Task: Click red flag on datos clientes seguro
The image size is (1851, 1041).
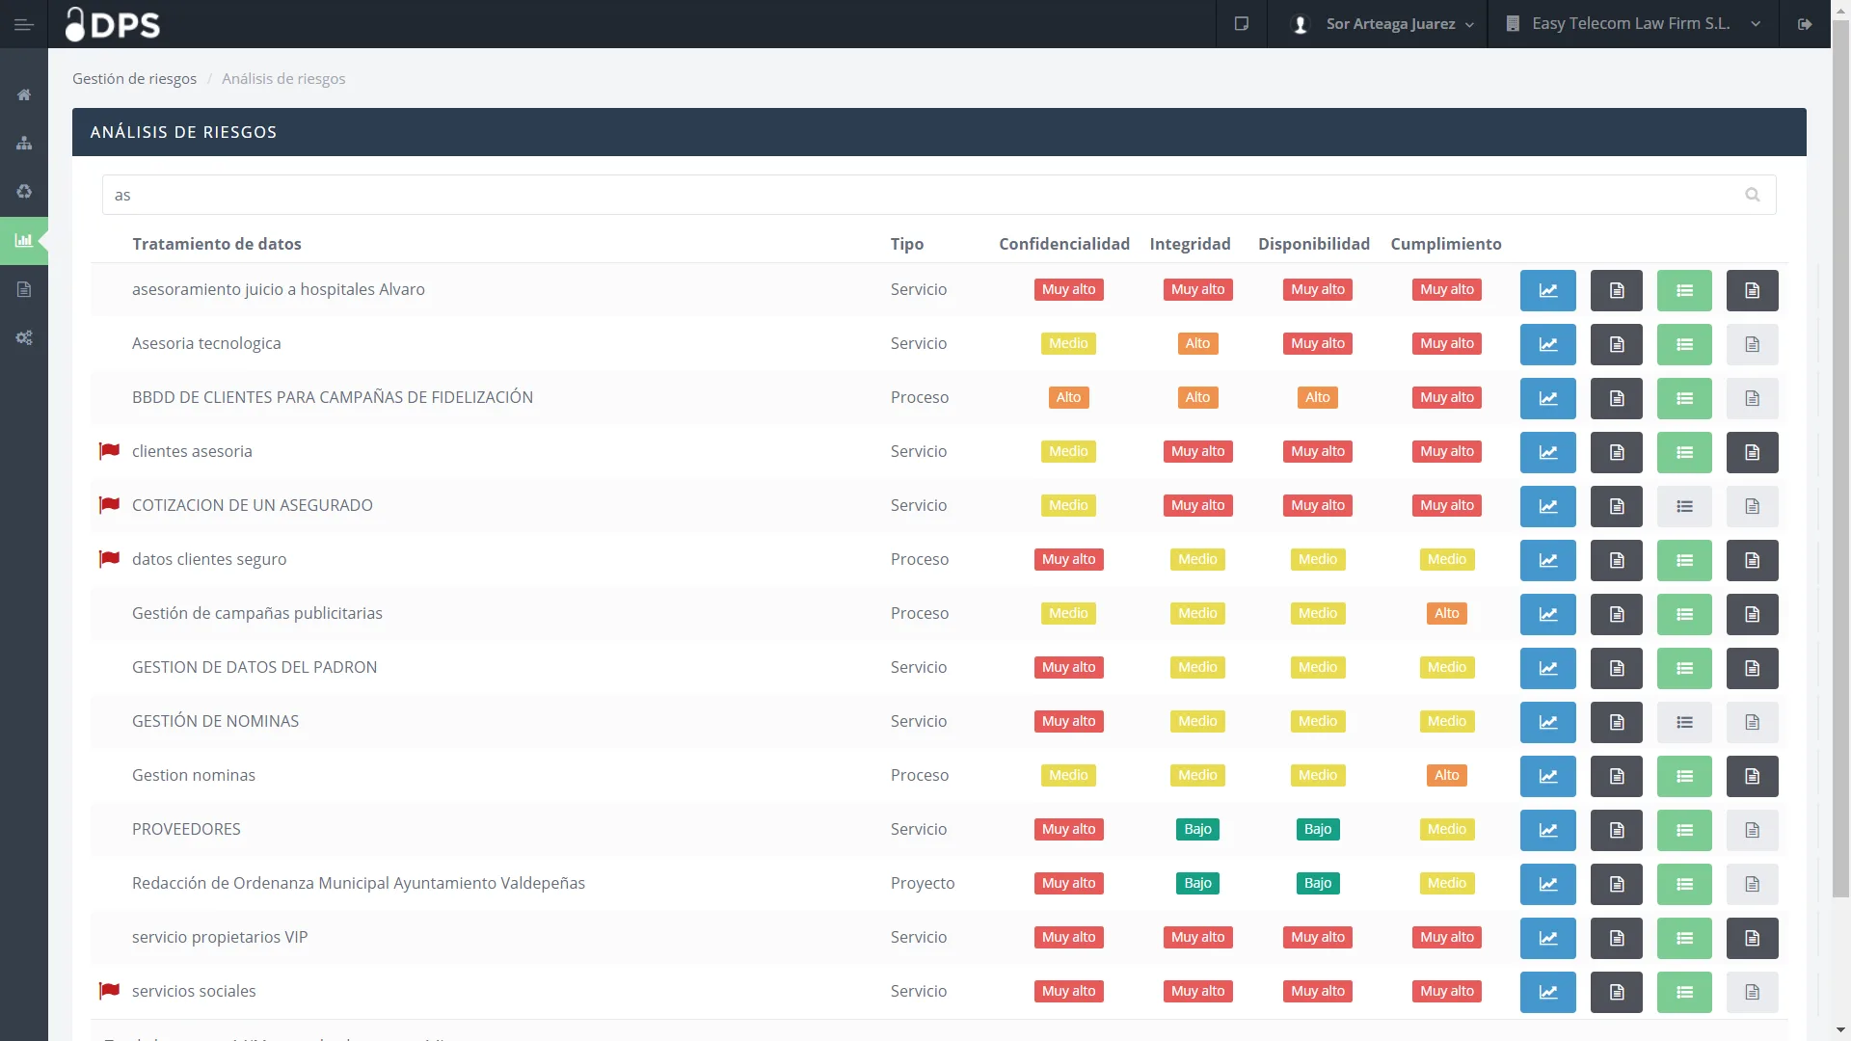Action: coord(110,559)
